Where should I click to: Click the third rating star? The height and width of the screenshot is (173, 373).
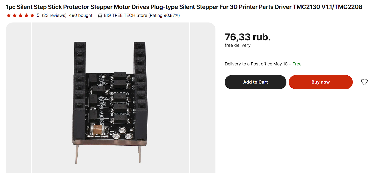20,16
